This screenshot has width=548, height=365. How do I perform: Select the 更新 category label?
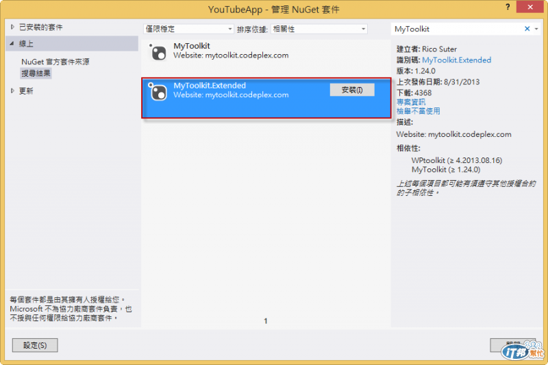click(26, 91)
